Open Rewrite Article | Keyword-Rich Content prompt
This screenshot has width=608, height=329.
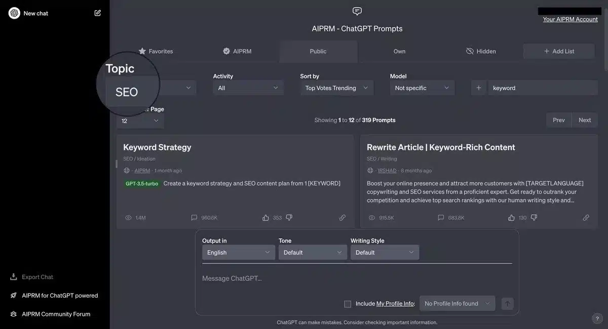coord(441,147)
